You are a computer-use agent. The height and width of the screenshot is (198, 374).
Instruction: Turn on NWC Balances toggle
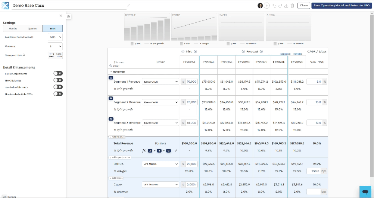(58, 80)
